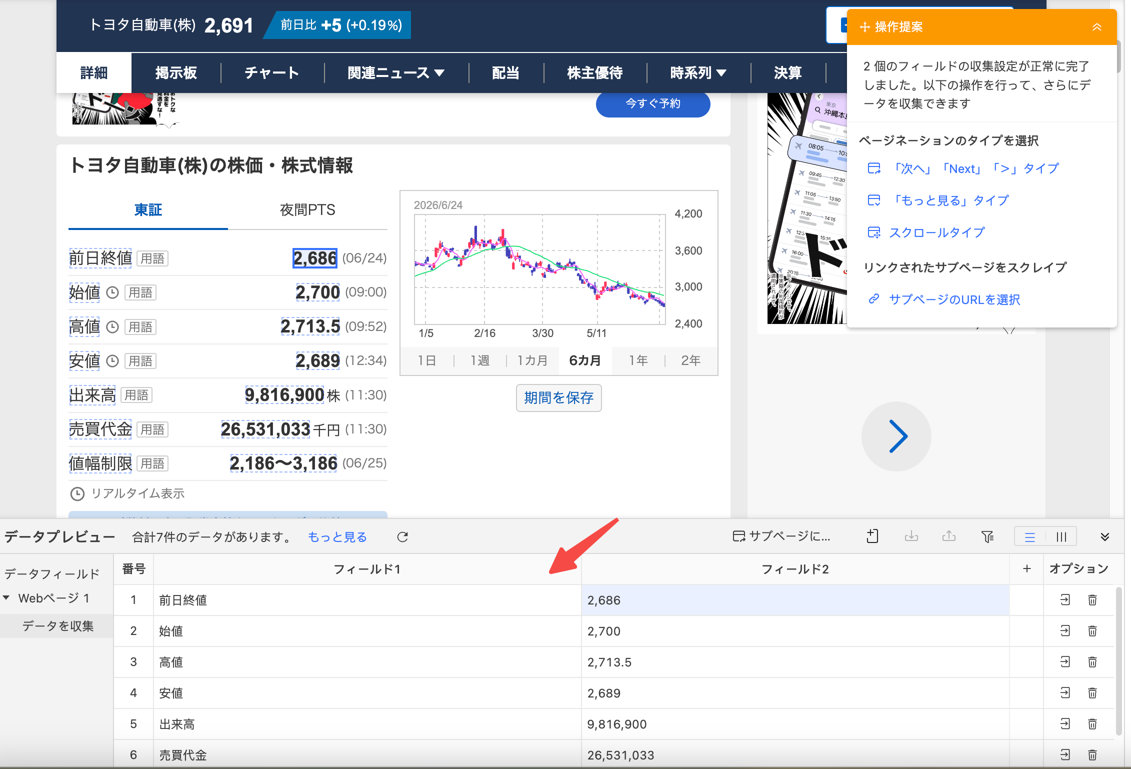Open the 掲示板 tab
This screenshot has width=1131, height=769.
pos(176,73)
